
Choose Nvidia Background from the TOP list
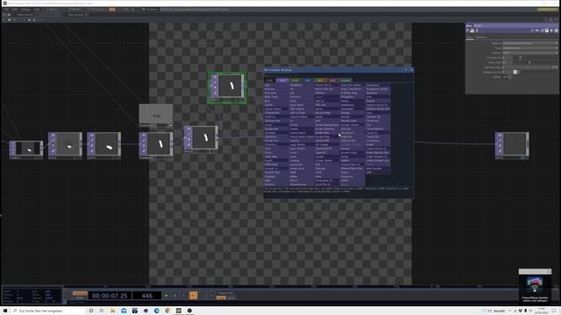point(327,125)
